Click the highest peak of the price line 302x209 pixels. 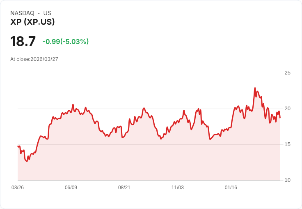255,88
